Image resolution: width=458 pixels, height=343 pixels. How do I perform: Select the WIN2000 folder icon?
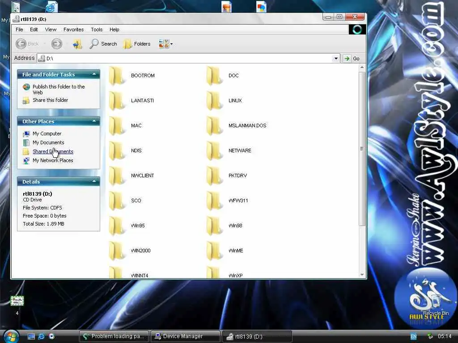click(x=117, y=251)
